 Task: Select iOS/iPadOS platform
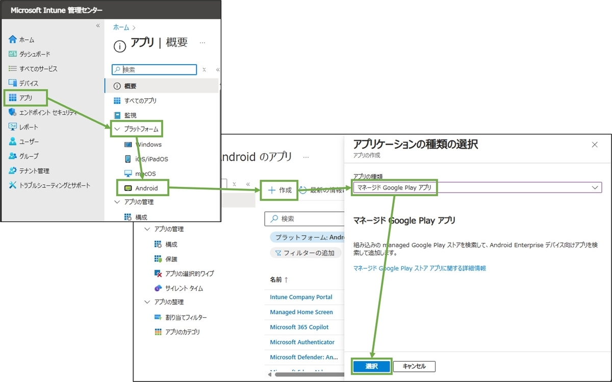[146, 159]
